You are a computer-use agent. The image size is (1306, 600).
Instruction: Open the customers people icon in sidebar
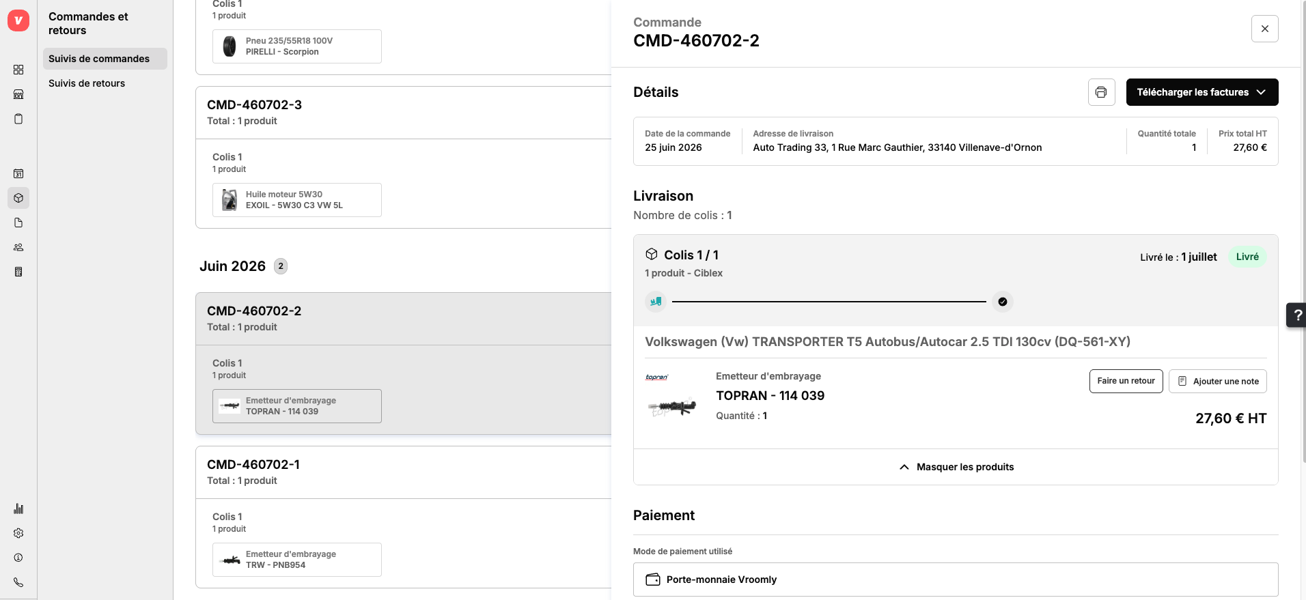coord(18,247)
